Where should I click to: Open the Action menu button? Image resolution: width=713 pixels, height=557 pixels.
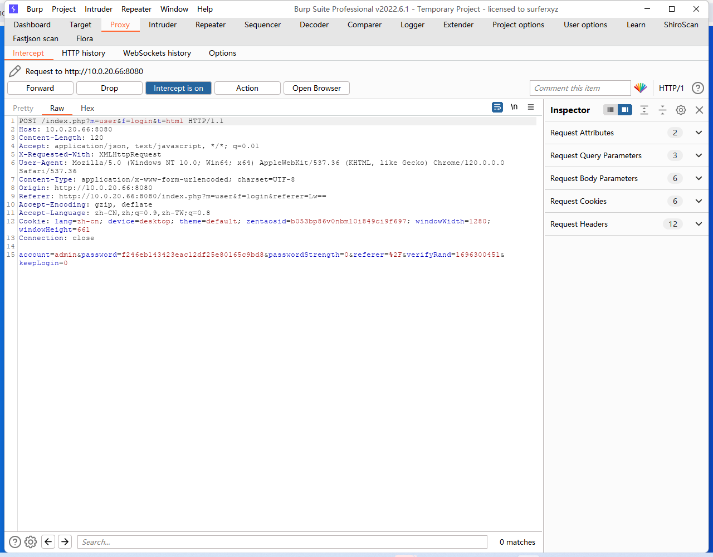pyautogui.click(x=247, y=88)
